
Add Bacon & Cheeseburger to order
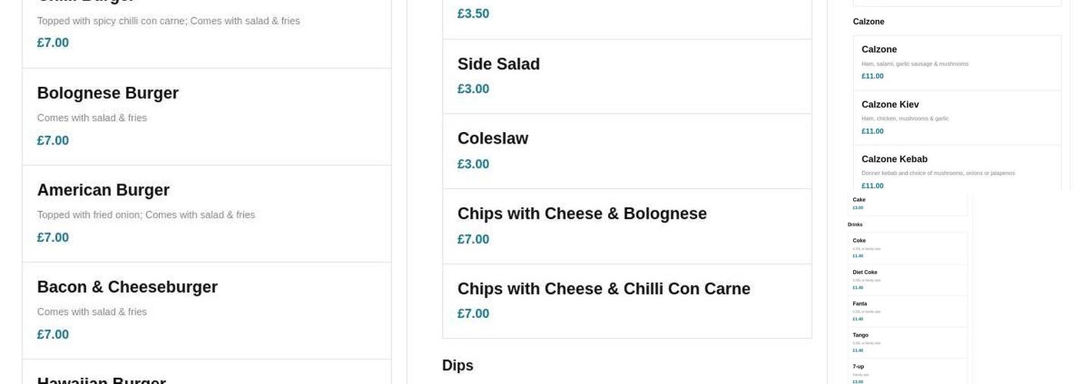pyautogui.click(x=127, y=287)
